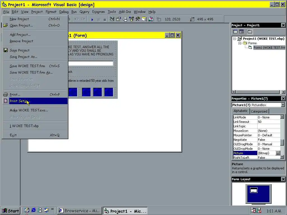
Task: Collapse the Project1 (WOKE TEST.vbp) node
Action: click(234, 39)
